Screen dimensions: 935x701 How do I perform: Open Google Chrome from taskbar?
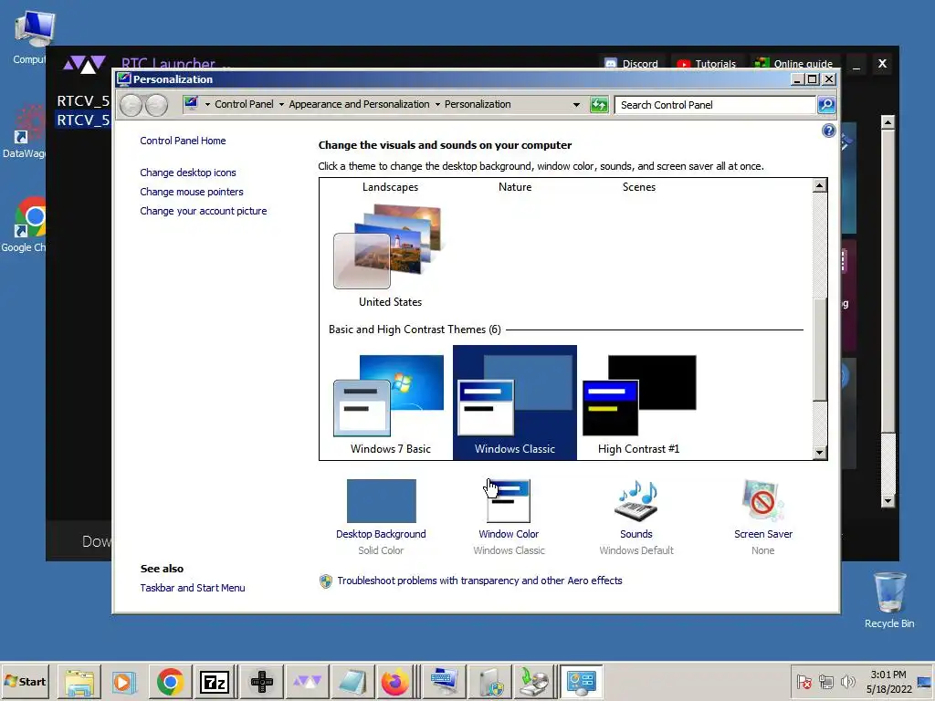tap(170, 681)
